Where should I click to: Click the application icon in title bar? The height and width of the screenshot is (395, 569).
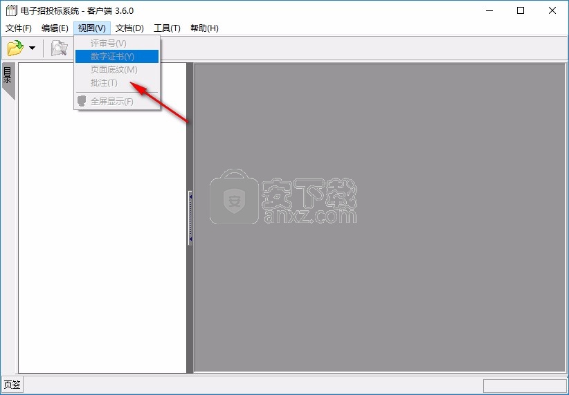pos(10,10)
